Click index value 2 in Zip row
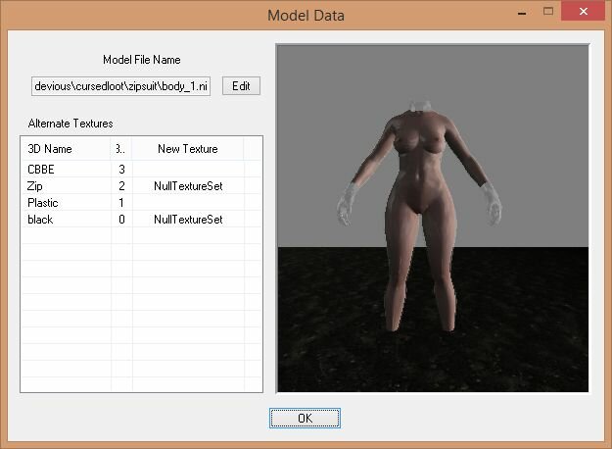The height and width of the screenshot is (449, 612). (121, 186)
